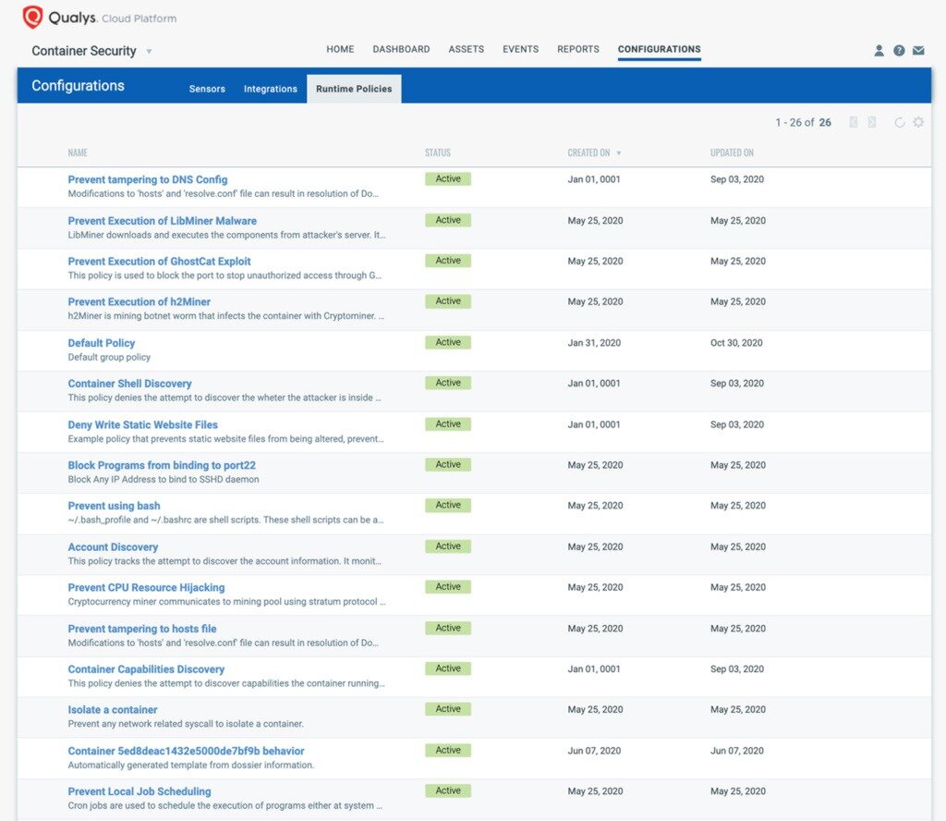Screen dimensions: 946x821
Task: Go to the next page arrow
Action: pyautogui.click(x=872, y=122)
